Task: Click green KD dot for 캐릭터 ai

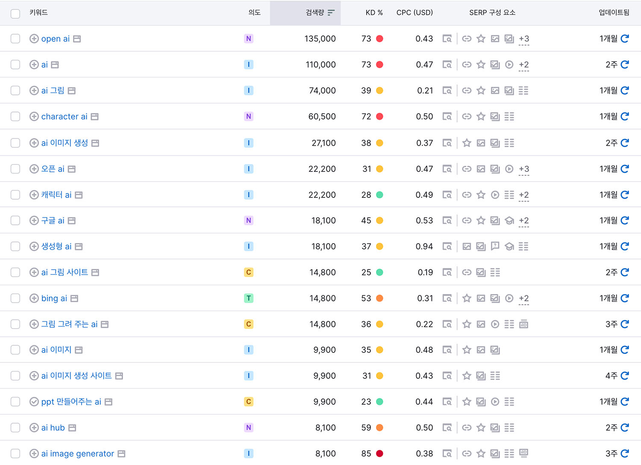Action: point(379,195)
